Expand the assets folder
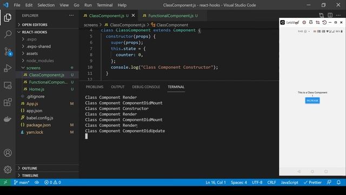This screenshot has height=195, width=346. coord(47,54)
